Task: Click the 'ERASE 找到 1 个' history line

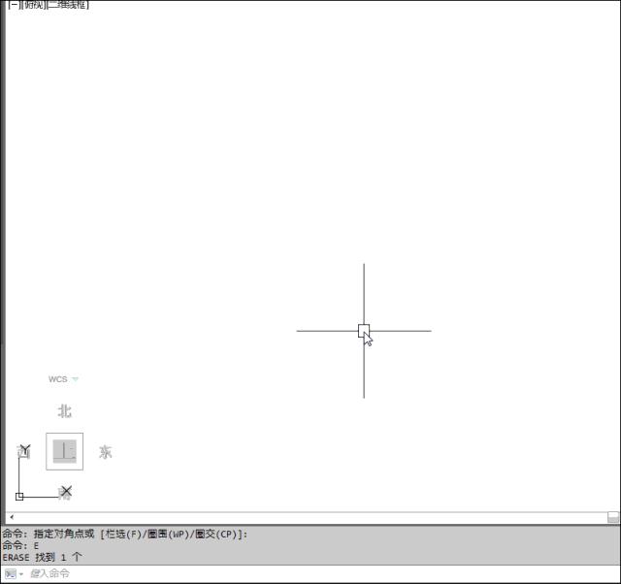Action: [x=42, y=558]
